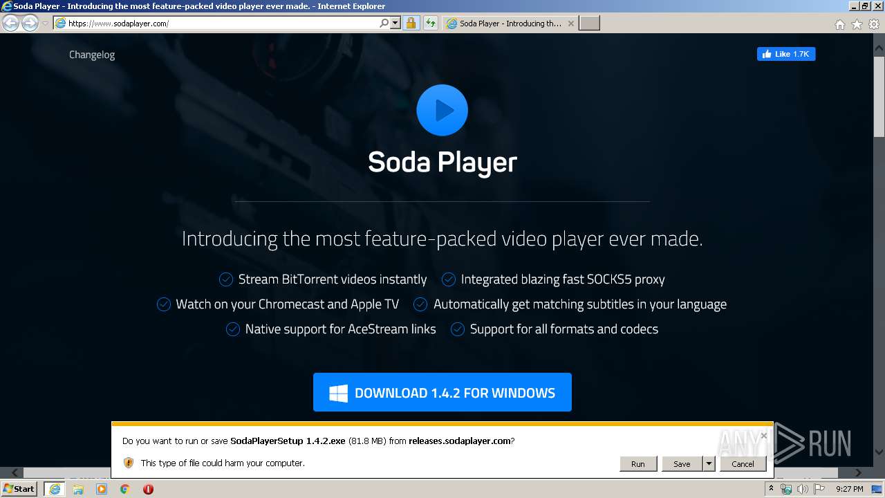Open the Windows Start menu
This screenshot has height=498, width=885.
(x=19, y=488)
